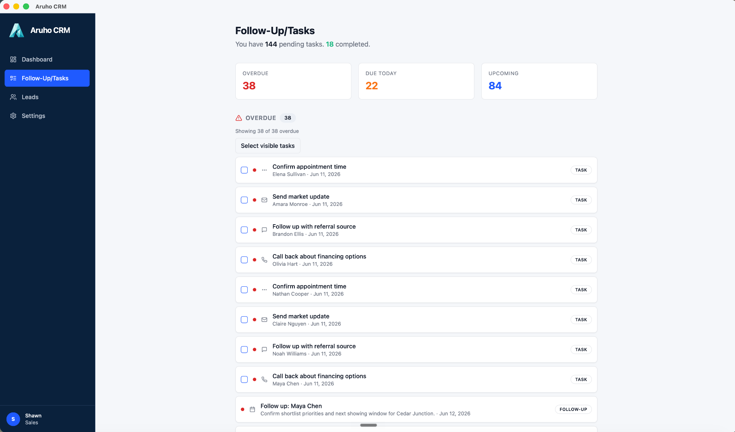Open 'Confirm appointment time' for Nathan Cooper
The height and width of the screenshot is (432, 735).
[309, 286]
